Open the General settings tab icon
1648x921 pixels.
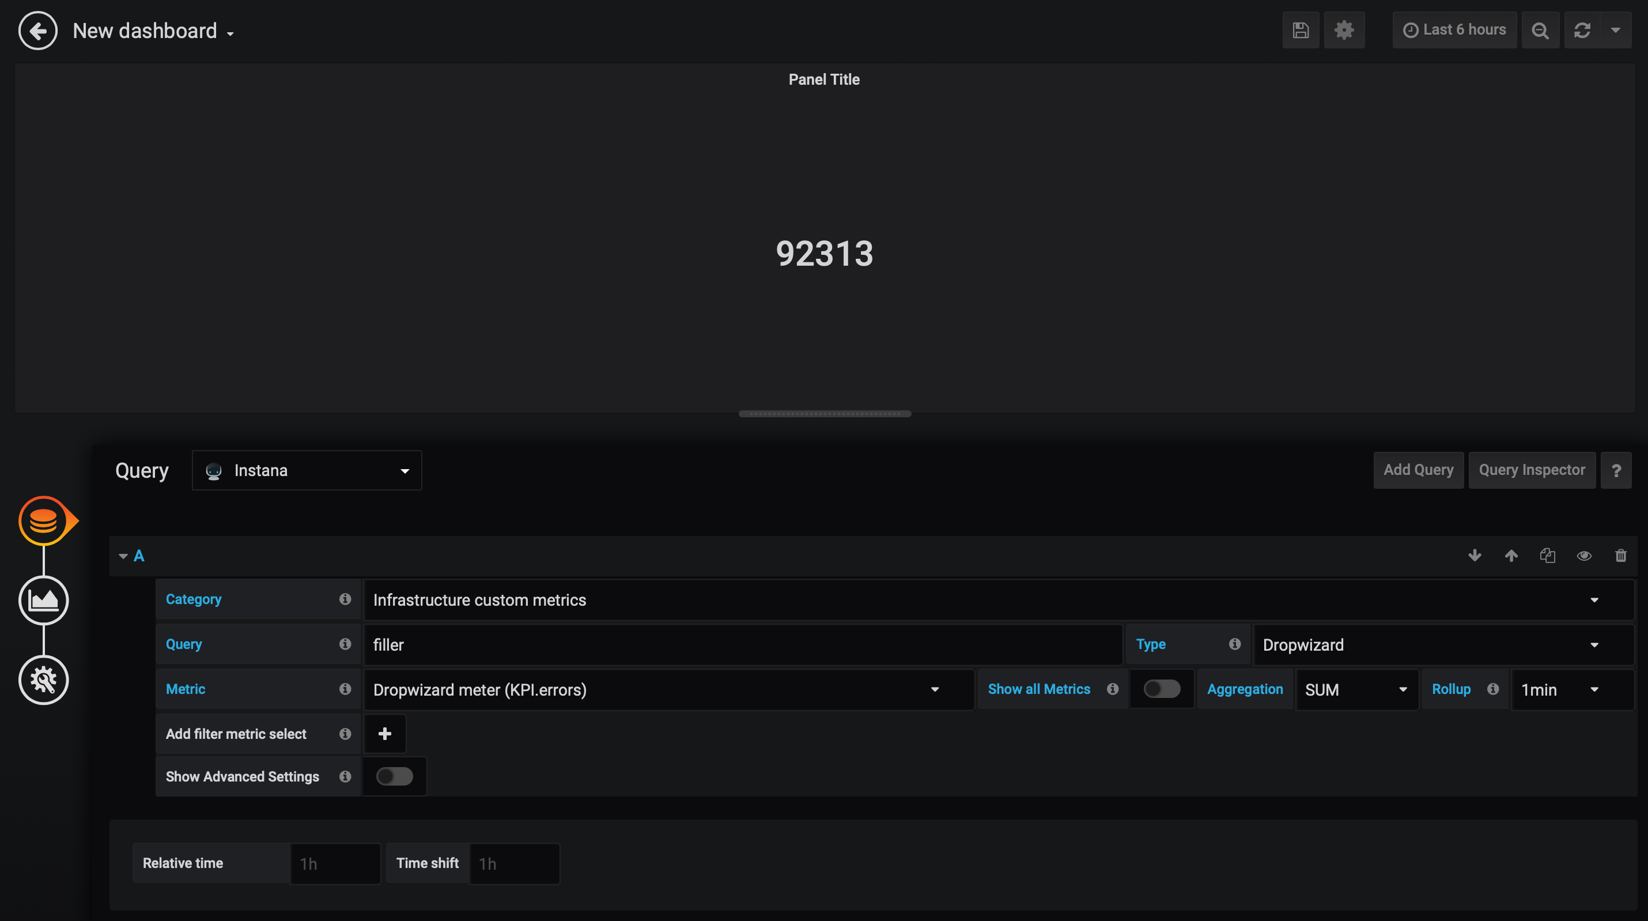tap(43, 680)
